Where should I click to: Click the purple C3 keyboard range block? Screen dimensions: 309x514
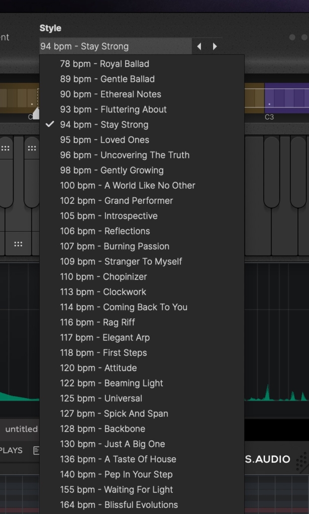[286, 97]
